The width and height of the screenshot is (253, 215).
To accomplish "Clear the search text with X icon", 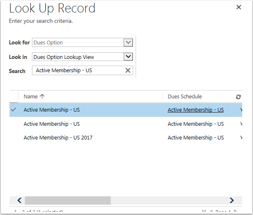I will click(x=128, y=71).
